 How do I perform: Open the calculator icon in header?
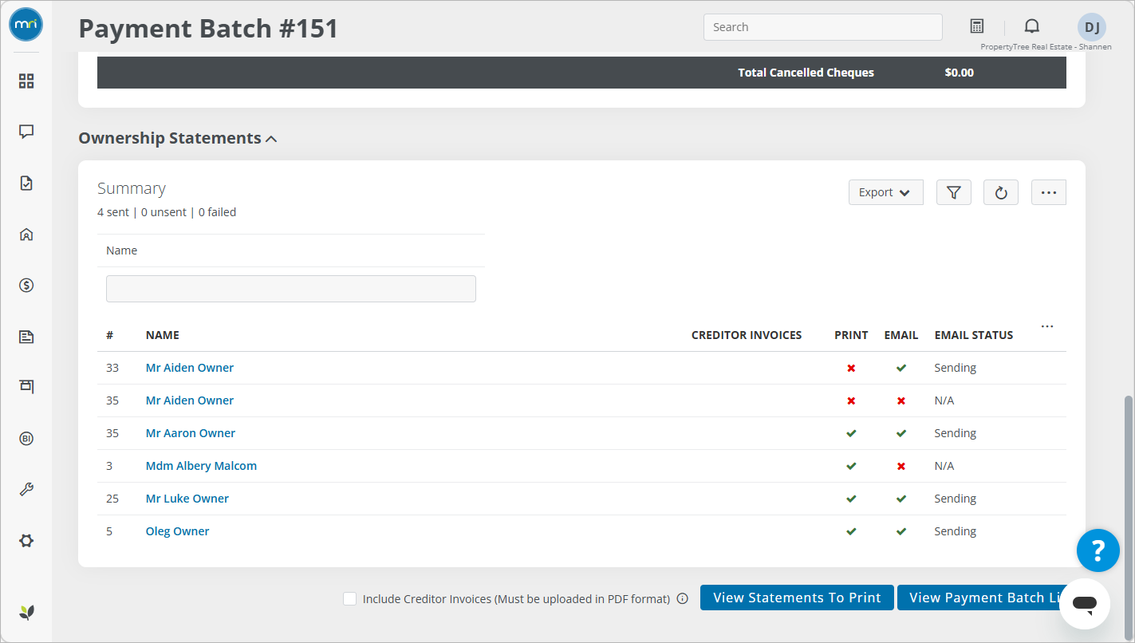[977, 26]
